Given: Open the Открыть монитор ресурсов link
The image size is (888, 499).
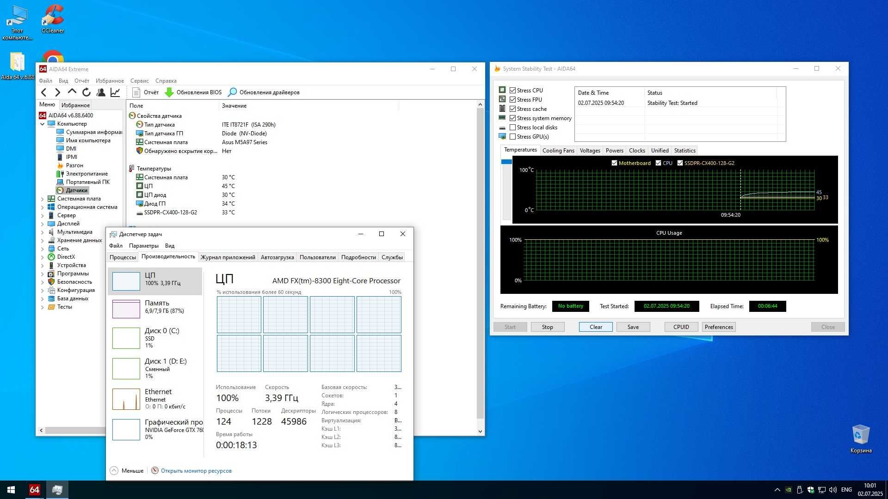Looking at the screenshot, I should [196, 471].
